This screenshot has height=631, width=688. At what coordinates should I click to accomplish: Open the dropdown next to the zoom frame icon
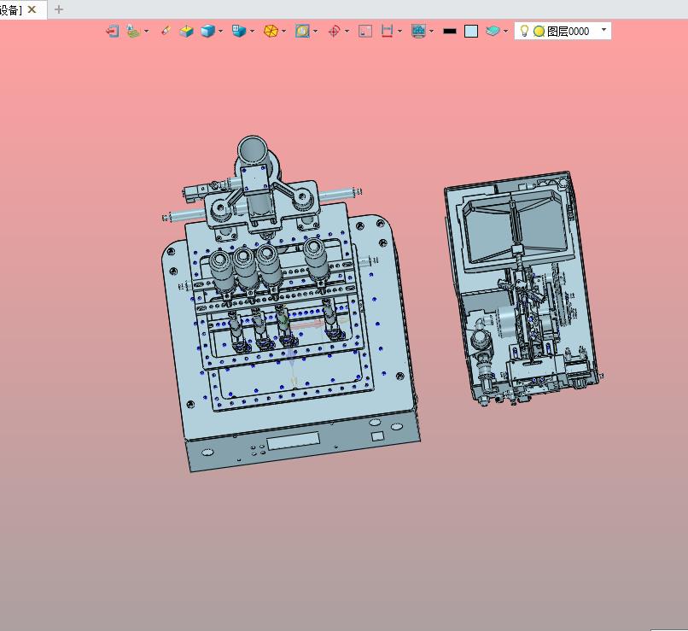tap(315, 31)
